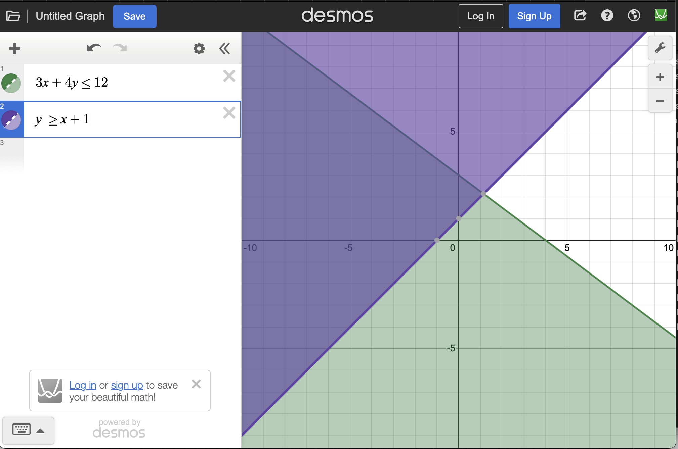Toggle visibility of green inequality 3x+4y≤12
The width and height of the screenshot is (678, 449).
[x=11, y=83]
